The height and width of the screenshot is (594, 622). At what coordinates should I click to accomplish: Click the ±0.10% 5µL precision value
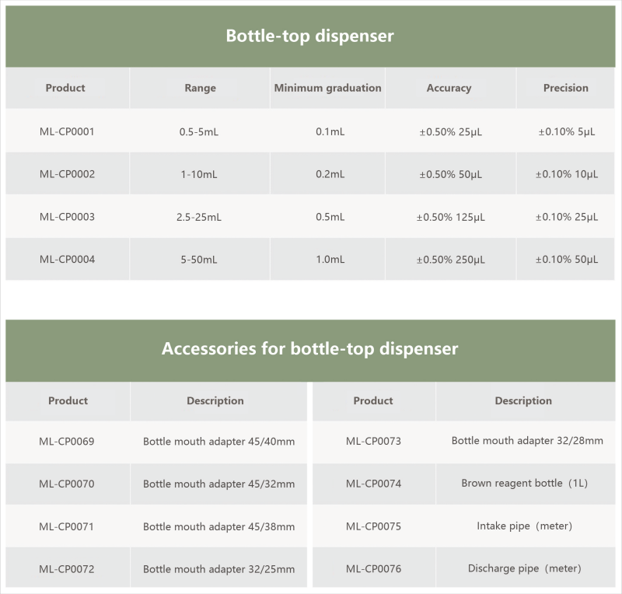[x=566, y=131]
